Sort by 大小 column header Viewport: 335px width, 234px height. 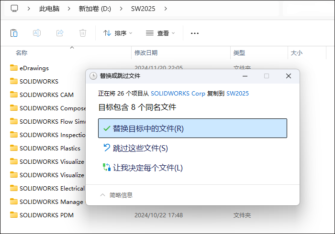coord(297,53)
